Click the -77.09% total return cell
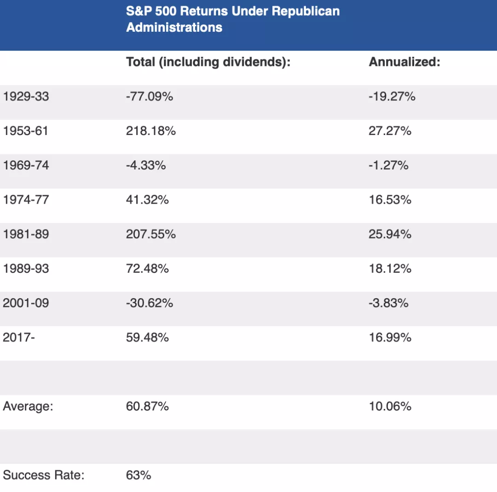 pos(149,97)
